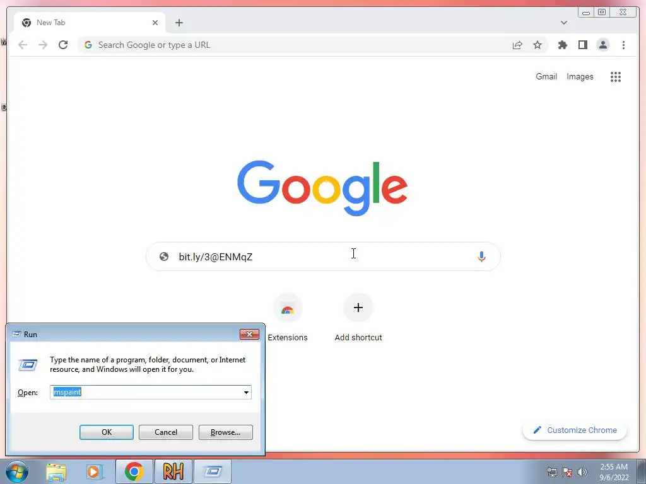Click Chrome's back arrow
The width and height of the screenshot is (646, 484).
pyautogui.click(x=23, y=45)
